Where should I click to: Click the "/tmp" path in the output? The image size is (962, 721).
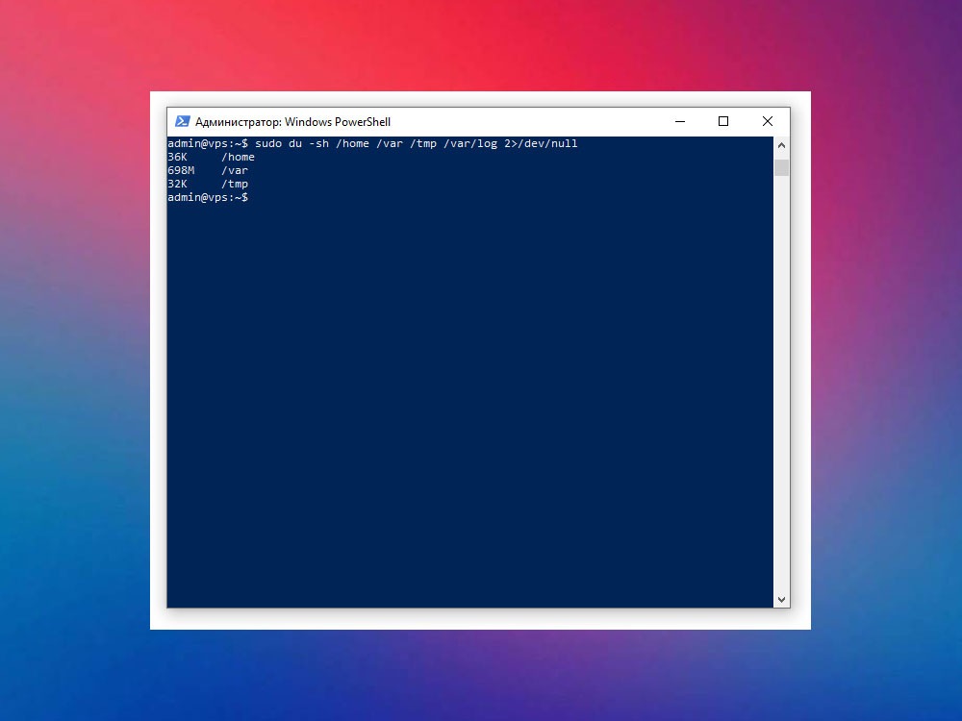[x=235, y=184]
